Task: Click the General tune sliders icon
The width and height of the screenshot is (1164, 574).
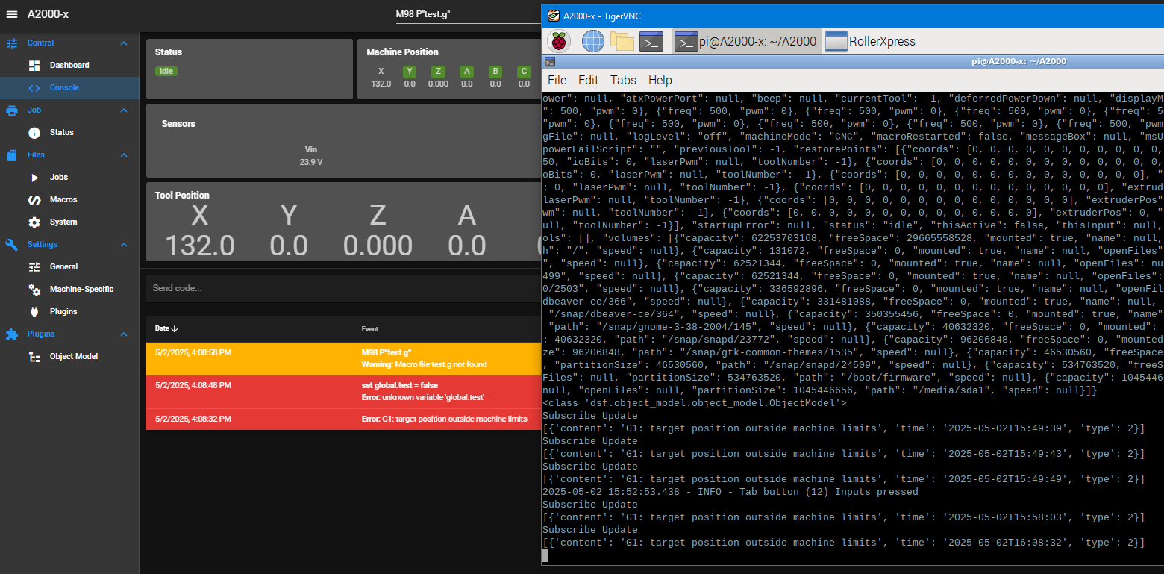Action: 34,267
